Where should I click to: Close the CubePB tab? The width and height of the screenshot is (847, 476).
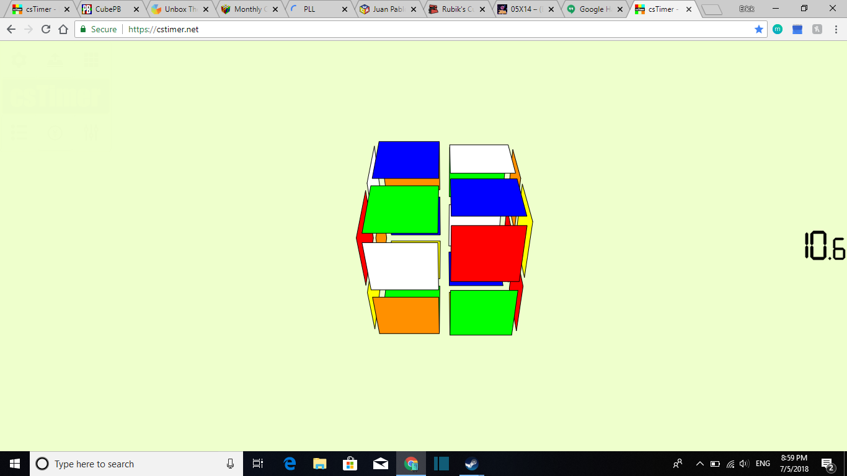coord(136,9)
